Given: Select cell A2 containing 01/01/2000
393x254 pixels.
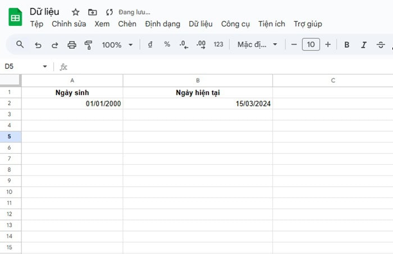Looking at the screenshot, I should click(x=72, y=104).
